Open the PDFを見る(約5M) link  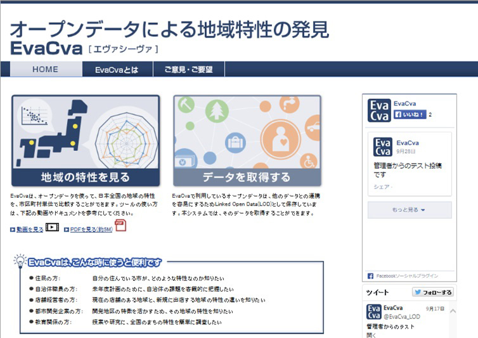(87, 229)
